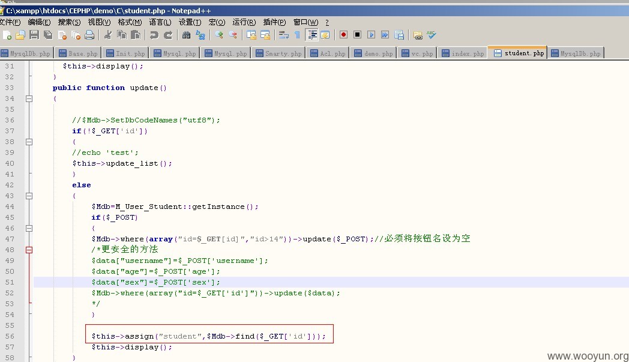Switch to the Base.php tab
The image size is (629, 362).
click(79, 53)
